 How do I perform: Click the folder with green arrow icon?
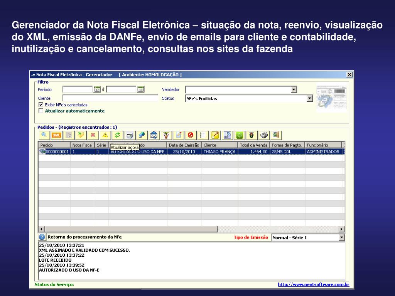tap(81, 135)
